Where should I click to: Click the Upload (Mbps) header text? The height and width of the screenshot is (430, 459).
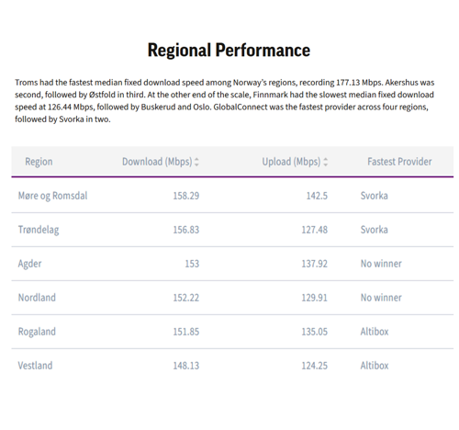(291, 162)
